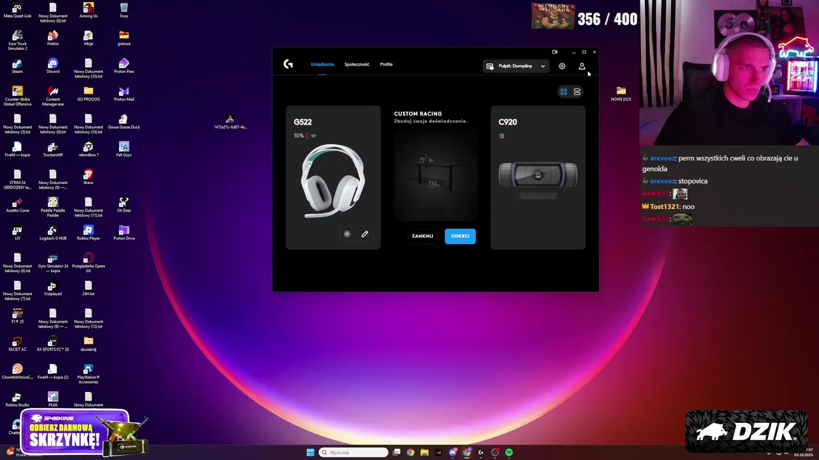Open G HUB settings gear
The width and height of the screenshot is (819, 460).
click(x=562, y=66)
